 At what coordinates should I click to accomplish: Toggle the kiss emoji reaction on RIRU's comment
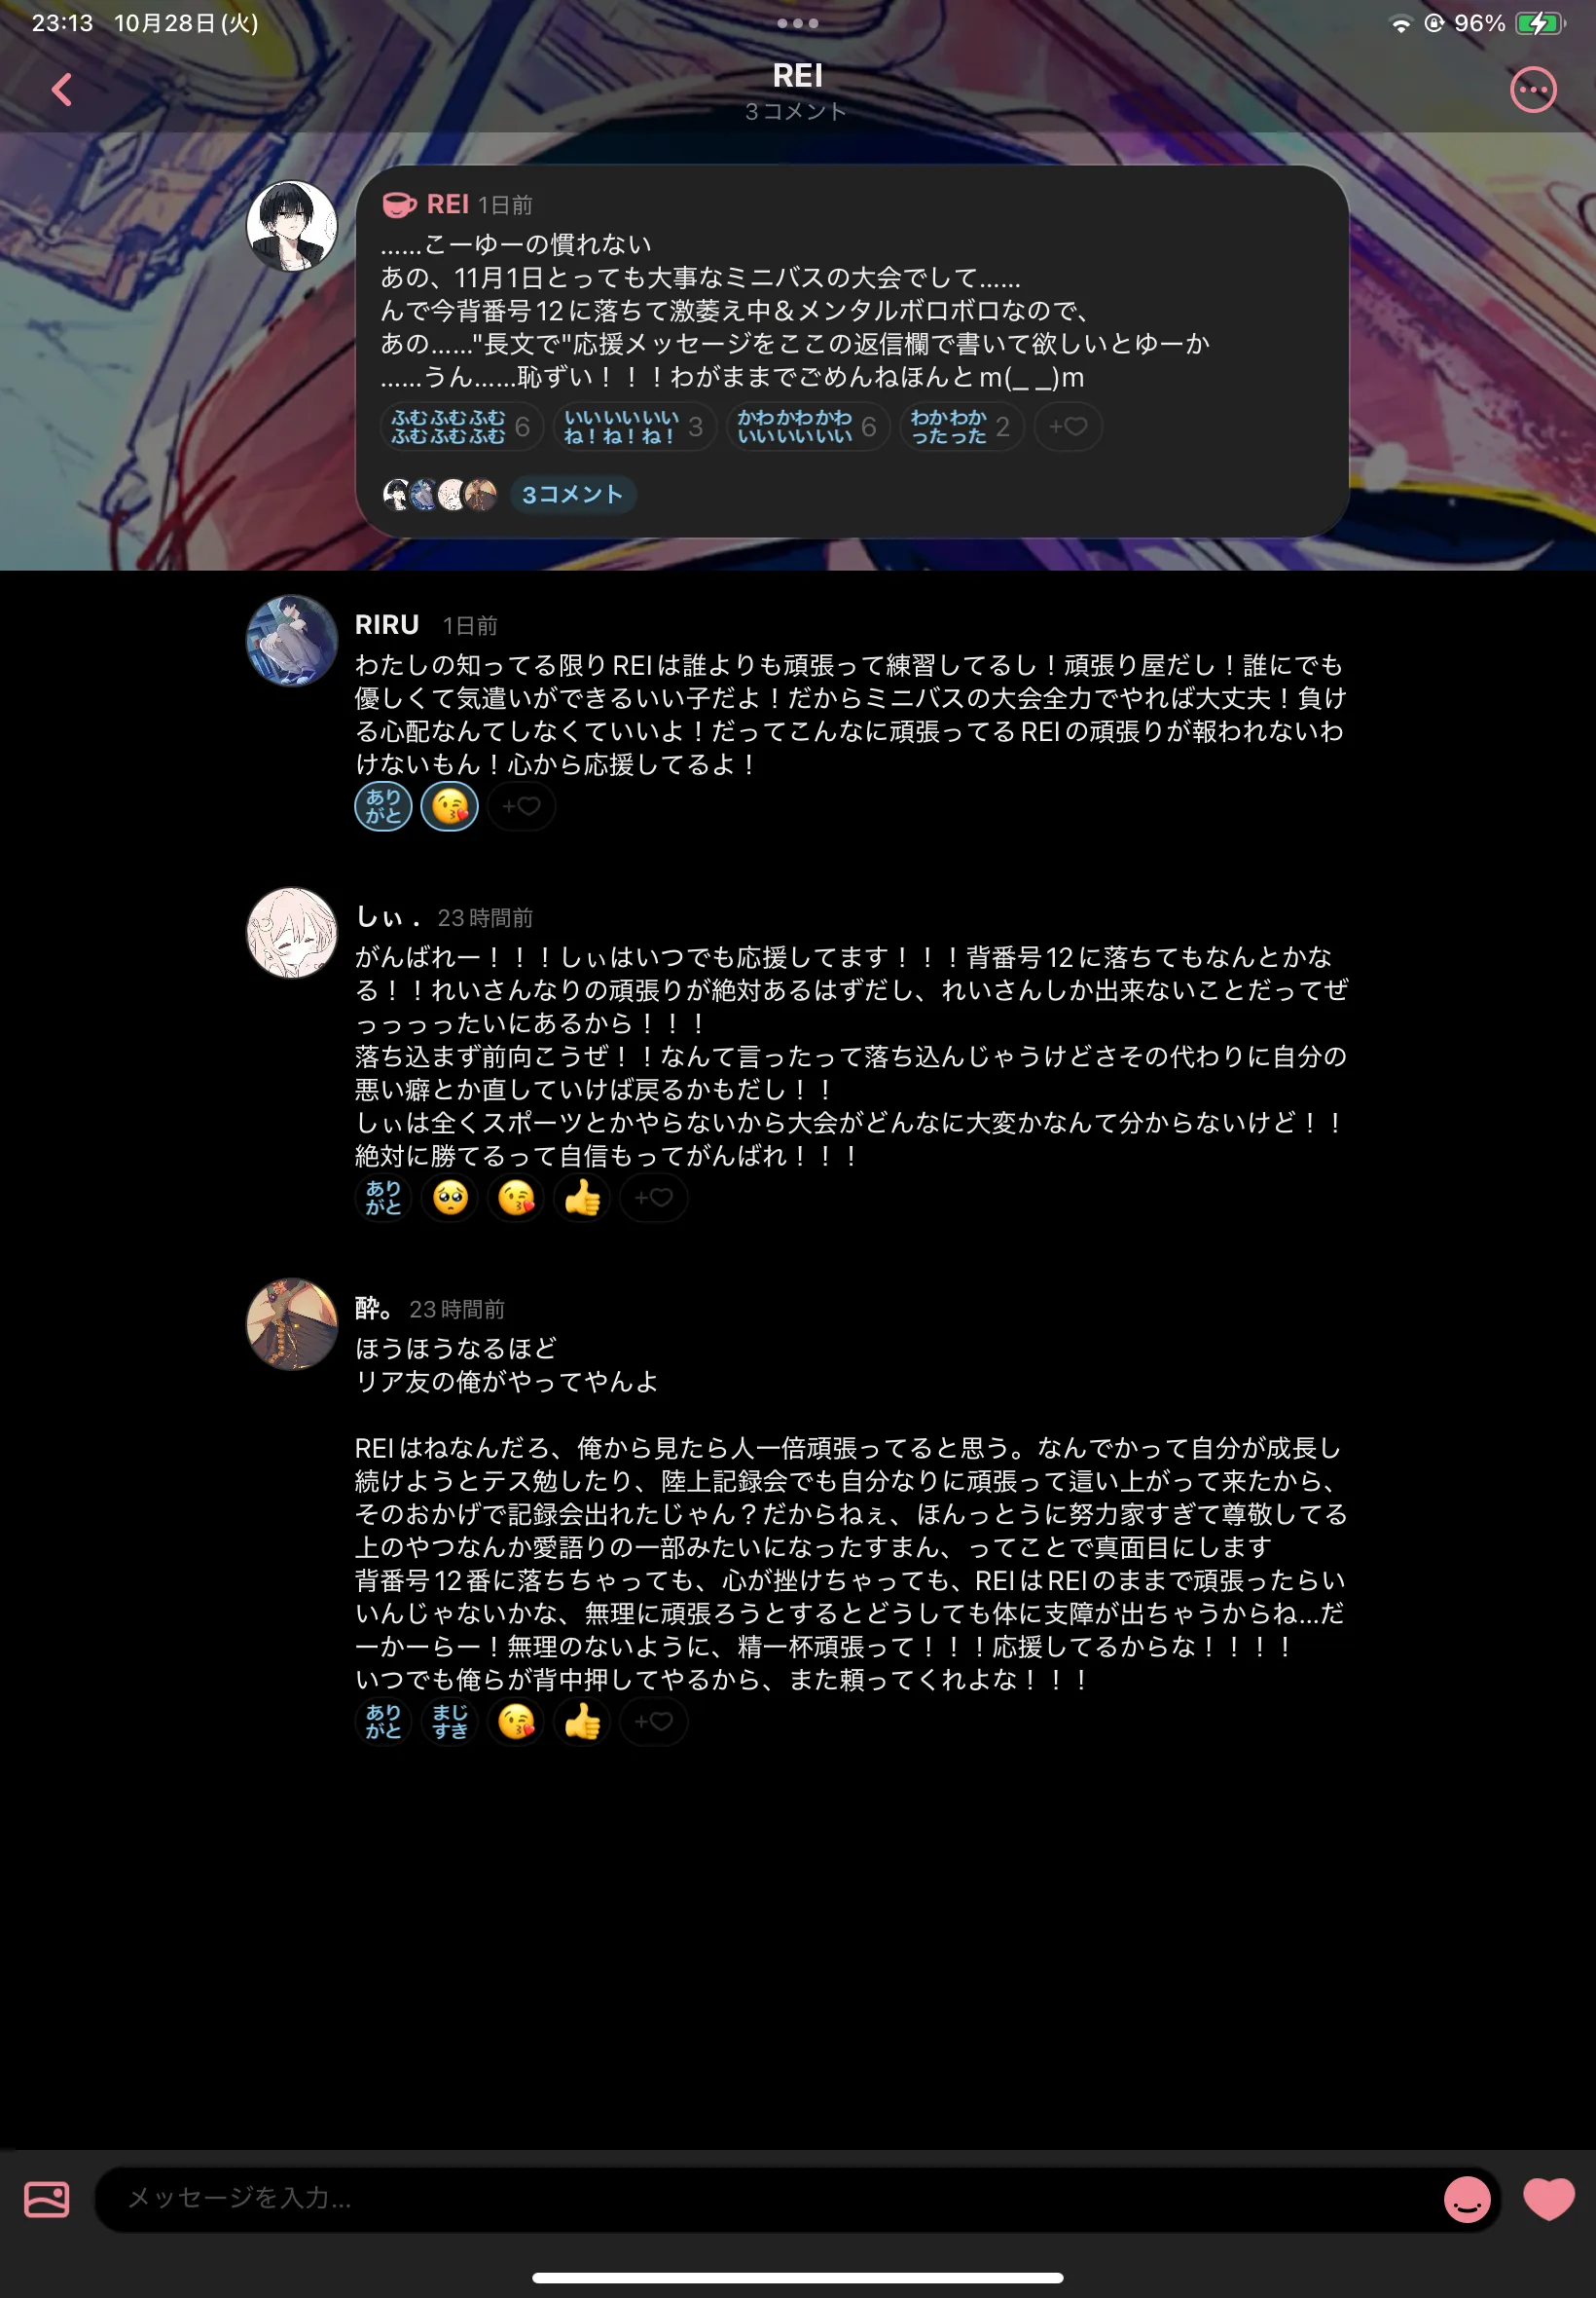(450, 806)
